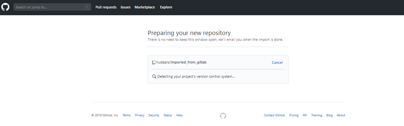Click the GitHub Octocat logo in header
The image size is (404, 126).
click(x=5, y=7)
